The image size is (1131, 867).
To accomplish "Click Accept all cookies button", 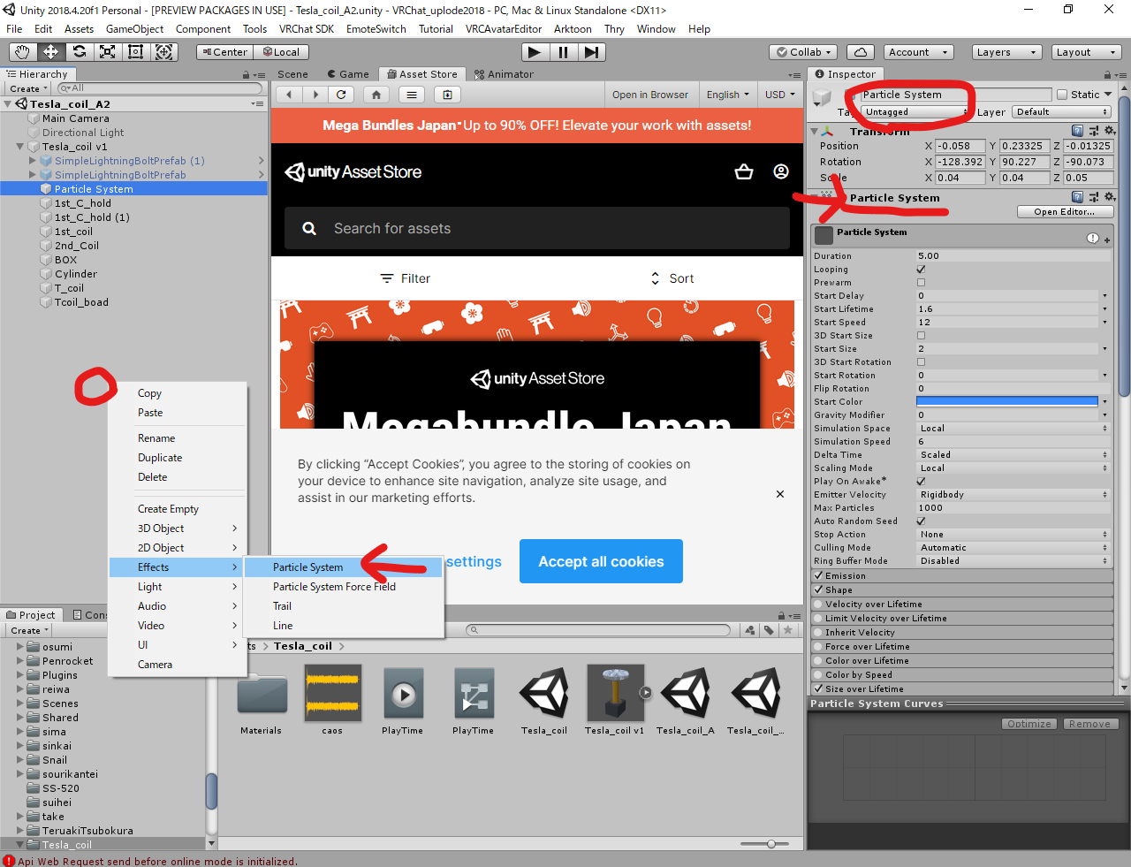I will pyautogui.click(x=601, y=561).
